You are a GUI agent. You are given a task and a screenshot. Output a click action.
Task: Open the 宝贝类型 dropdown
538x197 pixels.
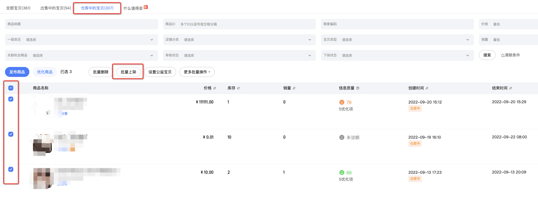pos(397,40)
